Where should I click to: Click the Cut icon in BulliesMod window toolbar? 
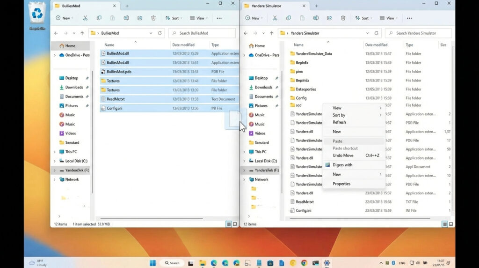point(85,18)
